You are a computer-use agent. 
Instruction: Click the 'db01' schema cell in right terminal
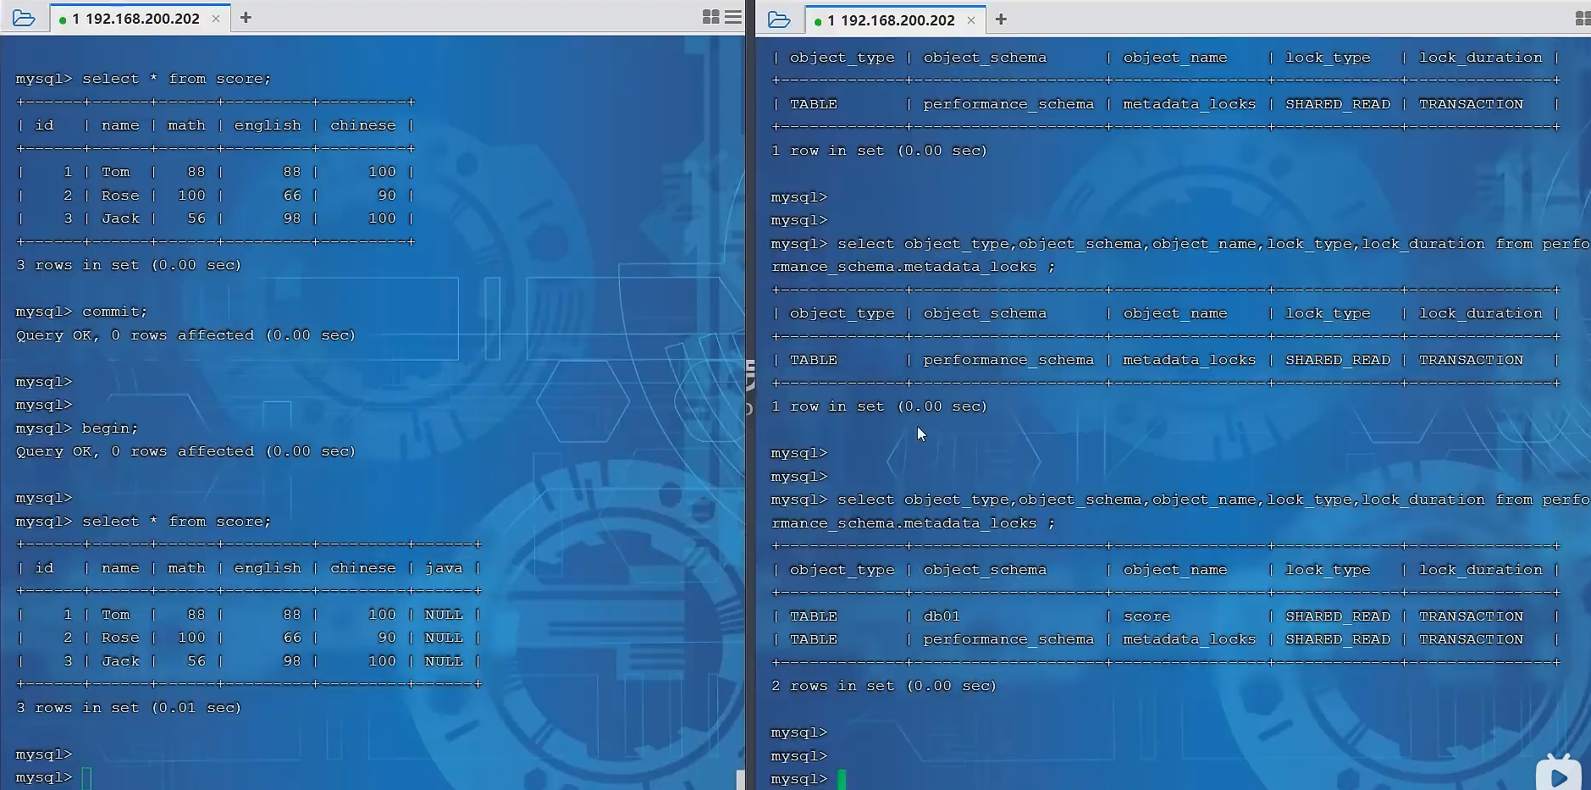pos(942,616)
